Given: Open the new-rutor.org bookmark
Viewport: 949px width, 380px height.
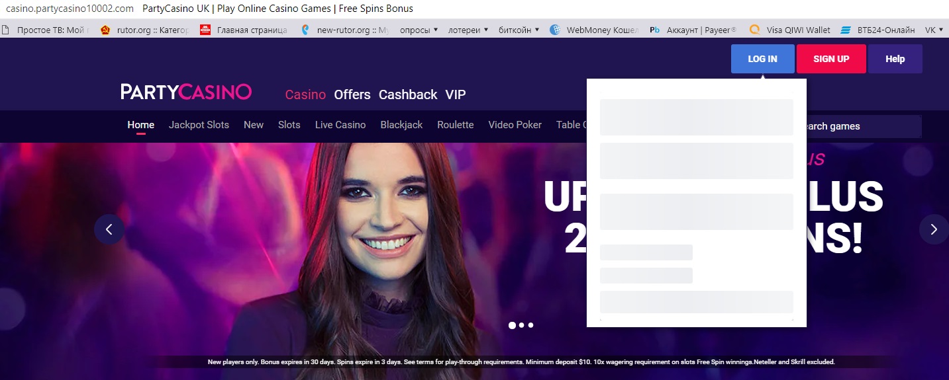Looking at the screenshot, I should click(344, 30).
